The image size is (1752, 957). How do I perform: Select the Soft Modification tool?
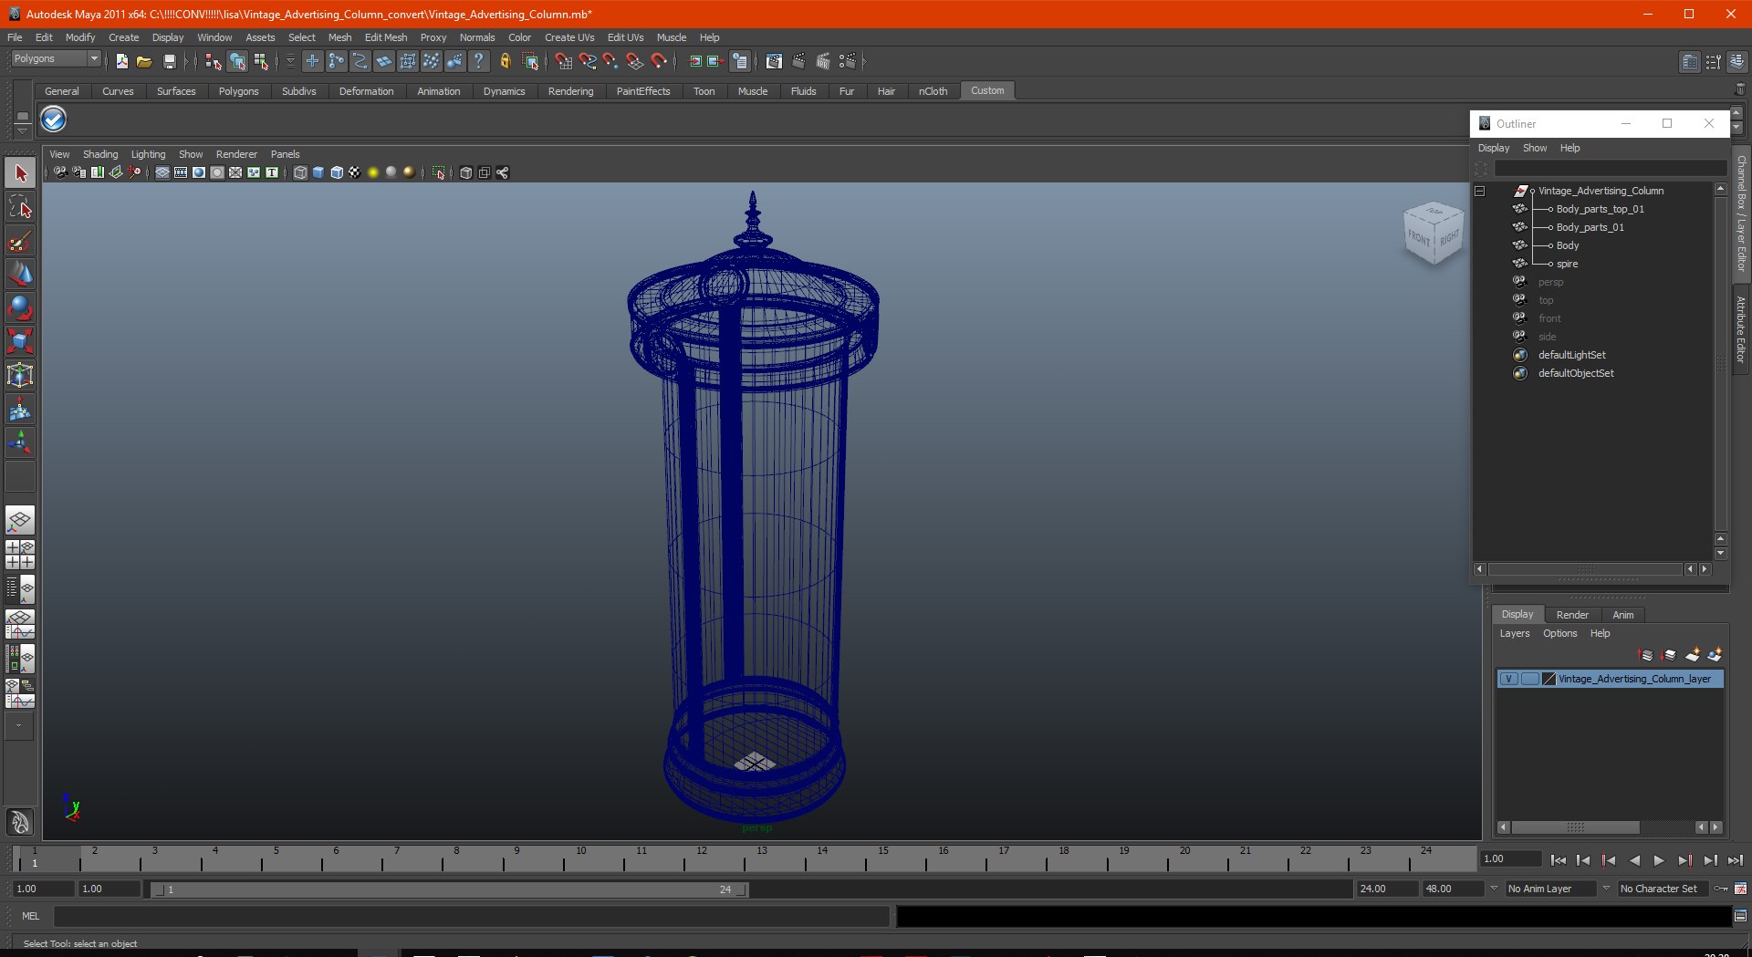point(20,410)
